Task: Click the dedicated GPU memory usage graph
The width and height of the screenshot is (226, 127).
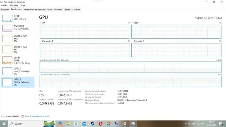Action: pos(131,67)
